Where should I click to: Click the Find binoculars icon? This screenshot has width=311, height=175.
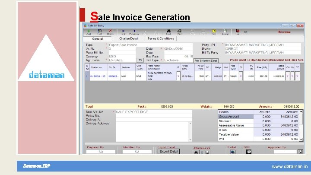pos(168,32)
